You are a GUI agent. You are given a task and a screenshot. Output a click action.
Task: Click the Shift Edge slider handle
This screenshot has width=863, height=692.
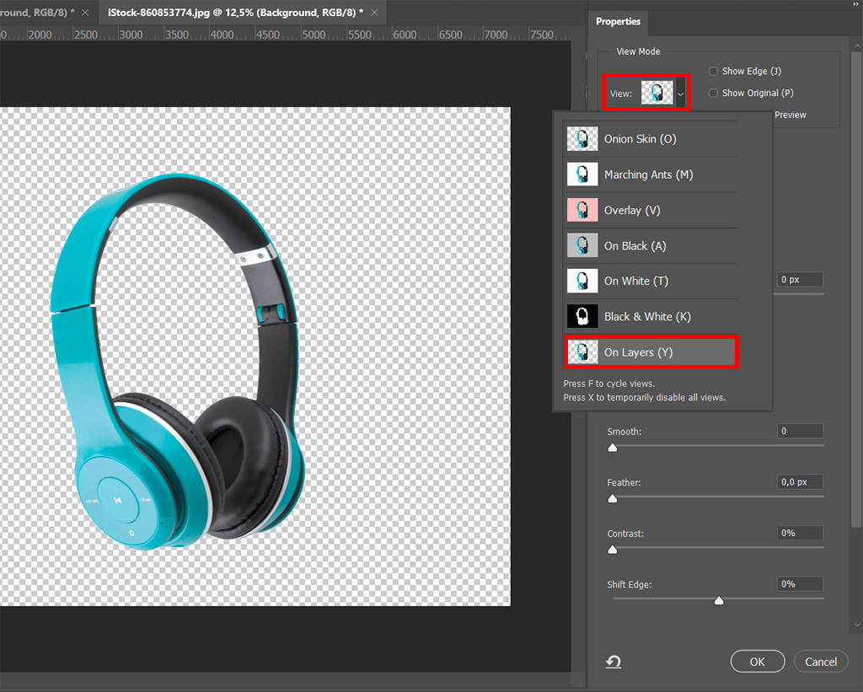coord(719,601)
